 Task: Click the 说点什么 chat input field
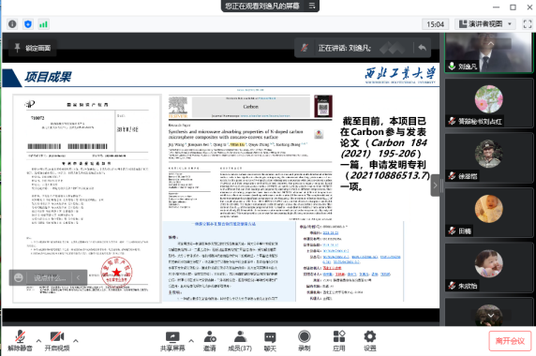coord(50,278)
